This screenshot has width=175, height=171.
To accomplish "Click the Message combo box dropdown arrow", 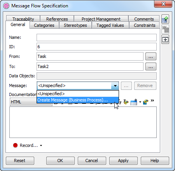I will point(115,85).
